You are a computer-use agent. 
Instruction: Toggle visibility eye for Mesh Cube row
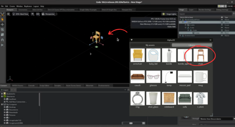click(x=222, y=33)
